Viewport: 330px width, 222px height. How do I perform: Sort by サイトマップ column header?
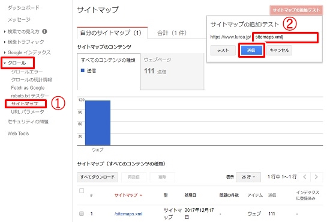point(128,195)
